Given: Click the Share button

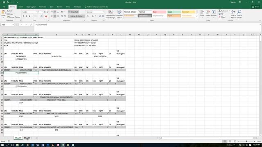Looking at the screenshot, I should coord(255,7).
